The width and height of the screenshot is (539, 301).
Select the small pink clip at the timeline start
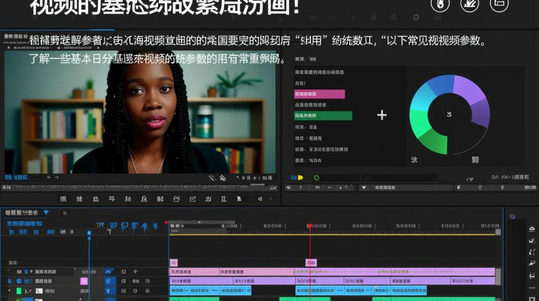[174, 263]
